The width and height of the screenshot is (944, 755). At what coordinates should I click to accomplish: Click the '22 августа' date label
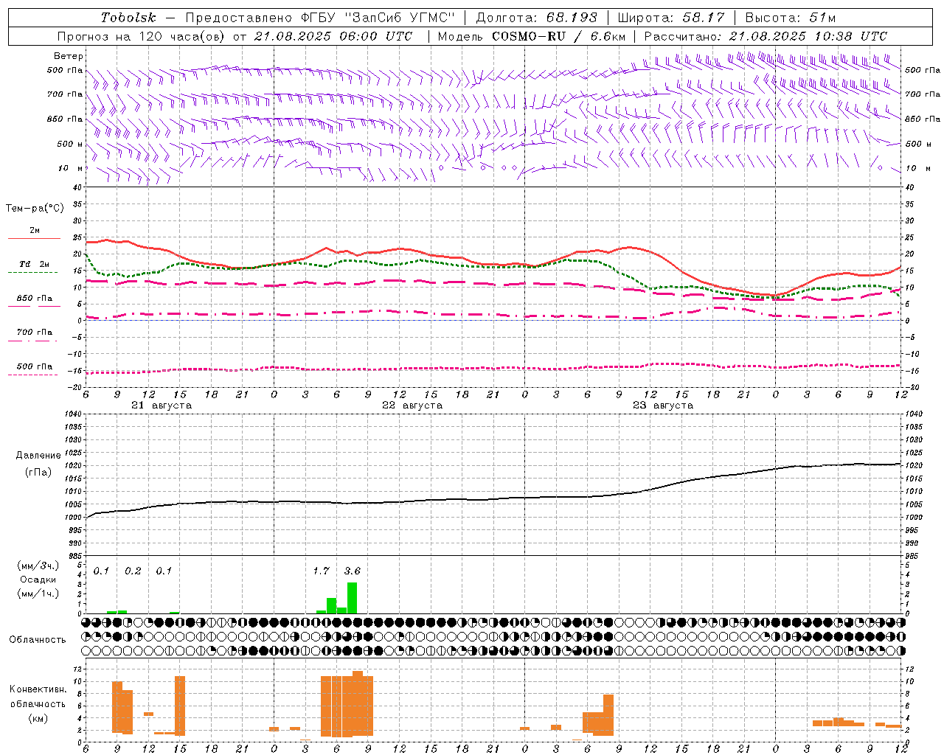[412, 406]
